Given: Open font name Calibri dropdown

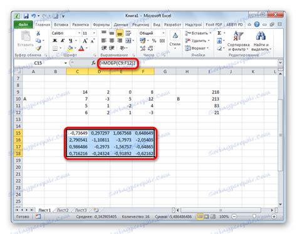Looking at the screenshot, I should (79, 33).
